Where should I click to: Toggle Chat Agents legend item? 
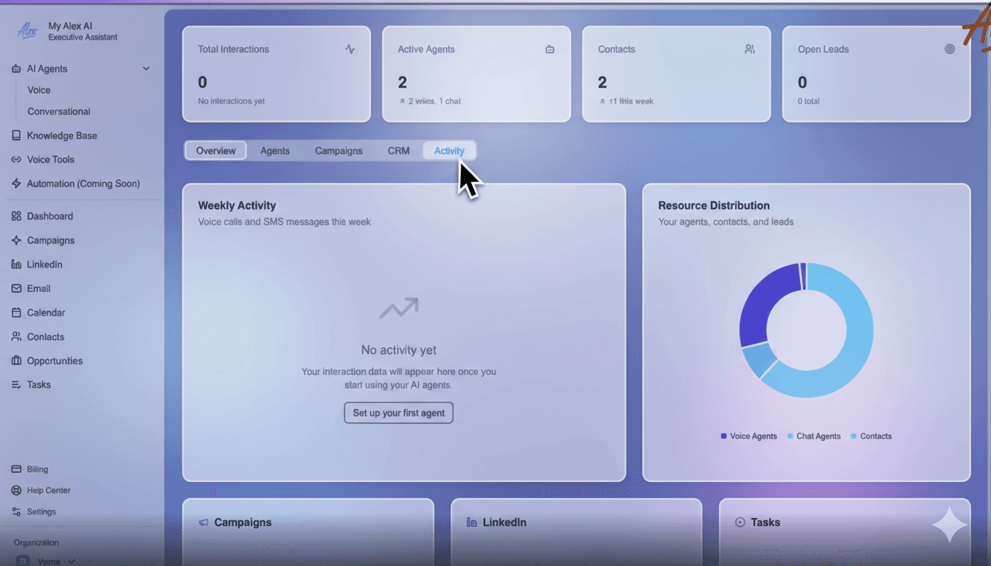click(x=814, y=436)
